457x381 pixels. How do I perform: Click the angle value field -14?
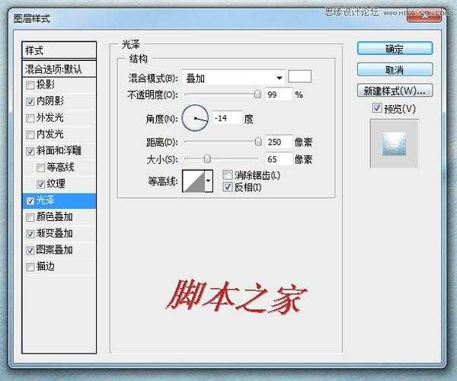[227, 118]
